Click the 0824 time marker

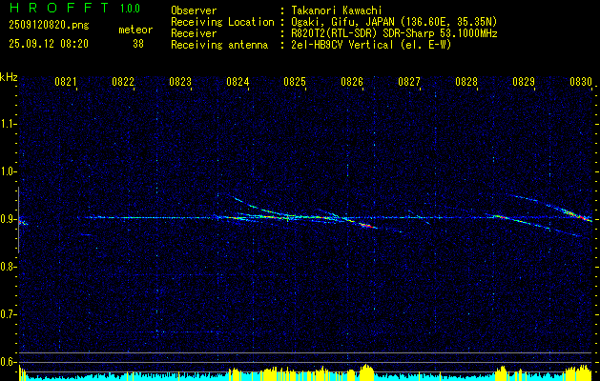[238, 82]
